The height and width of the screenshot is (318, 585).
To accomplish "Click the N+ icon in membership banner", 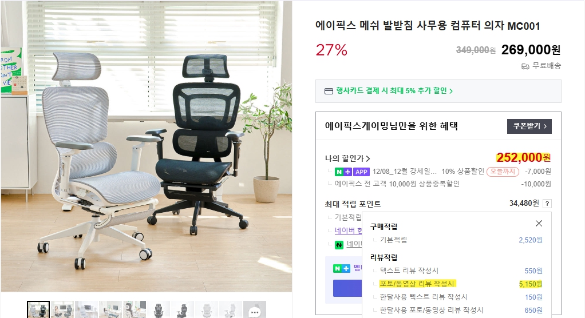I will pyautogui.click(x=342, y=268).
